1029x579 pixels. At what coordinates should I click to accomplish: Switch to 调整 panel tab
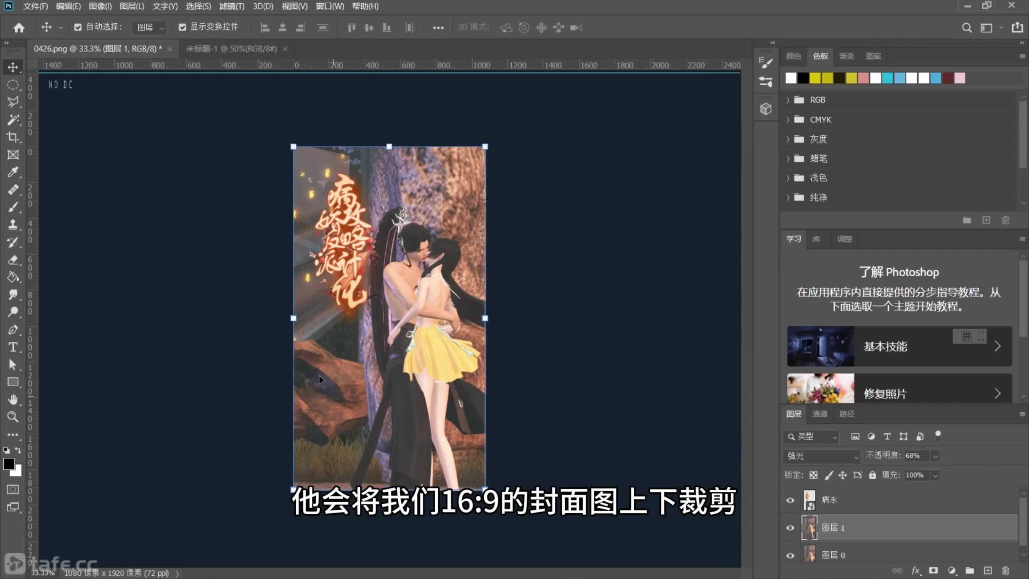[x=845, y=239]
